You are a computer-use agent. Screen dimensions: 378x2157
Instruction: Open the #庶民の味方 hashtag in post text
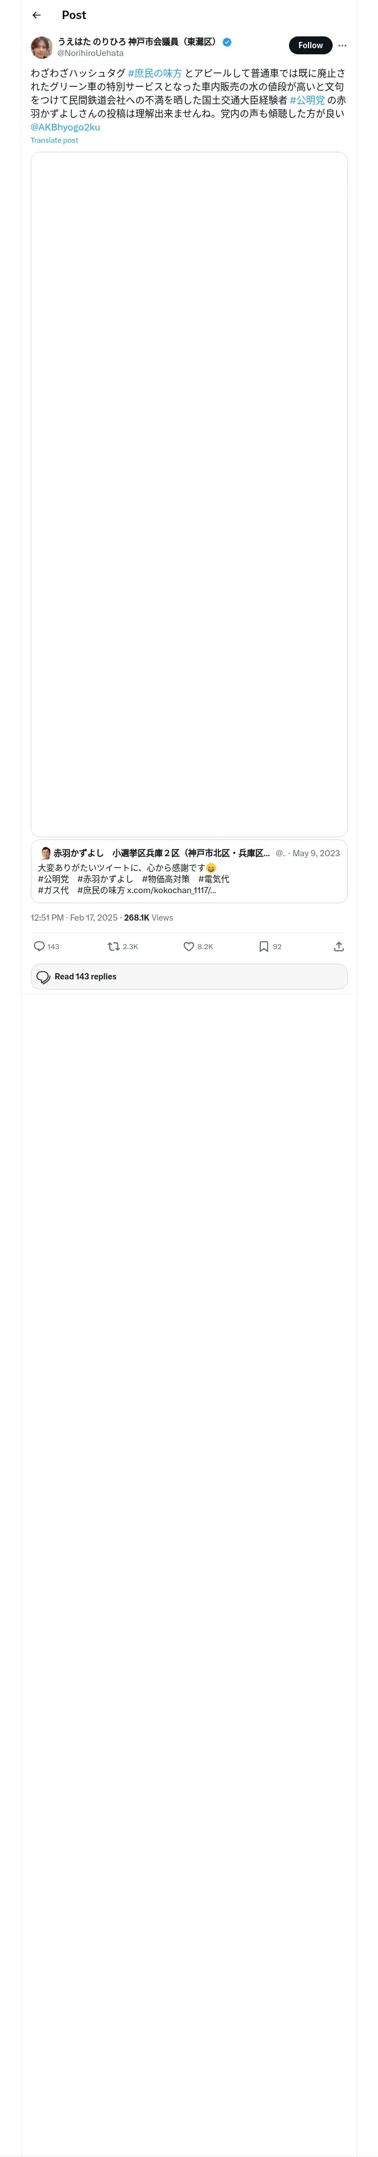(x=155, y=74)
